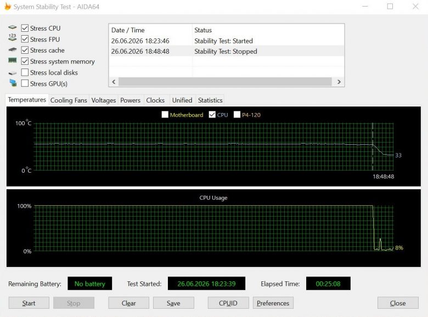The width and height of the screenshot is (428, 317).
Task: Open the Clocks tab
Action: pyautogui.click(x=155, y=100)
